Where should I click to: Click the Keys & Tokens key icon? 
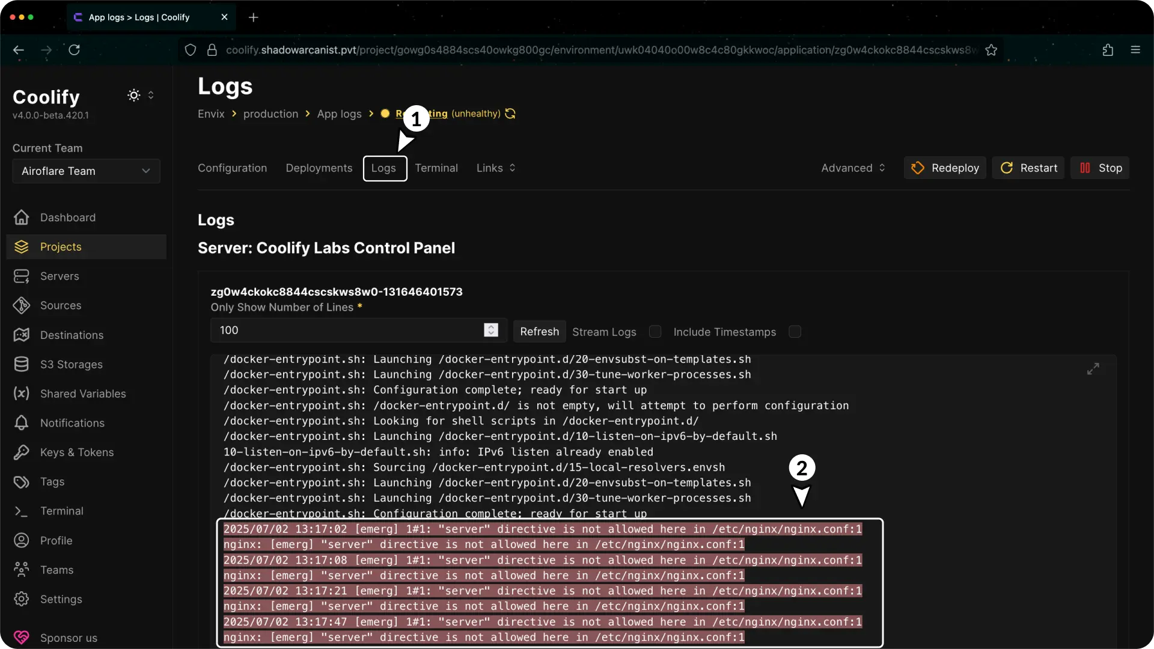click(x=22, y=452)
